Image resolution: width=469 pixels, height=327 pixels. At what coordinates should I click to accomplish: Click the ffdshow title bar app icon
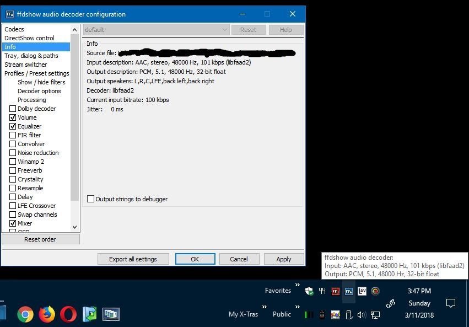10,14
